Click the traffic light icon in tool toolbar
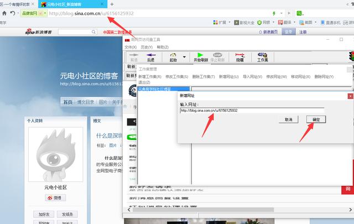354x224 pixels. (x=351, y=56)
